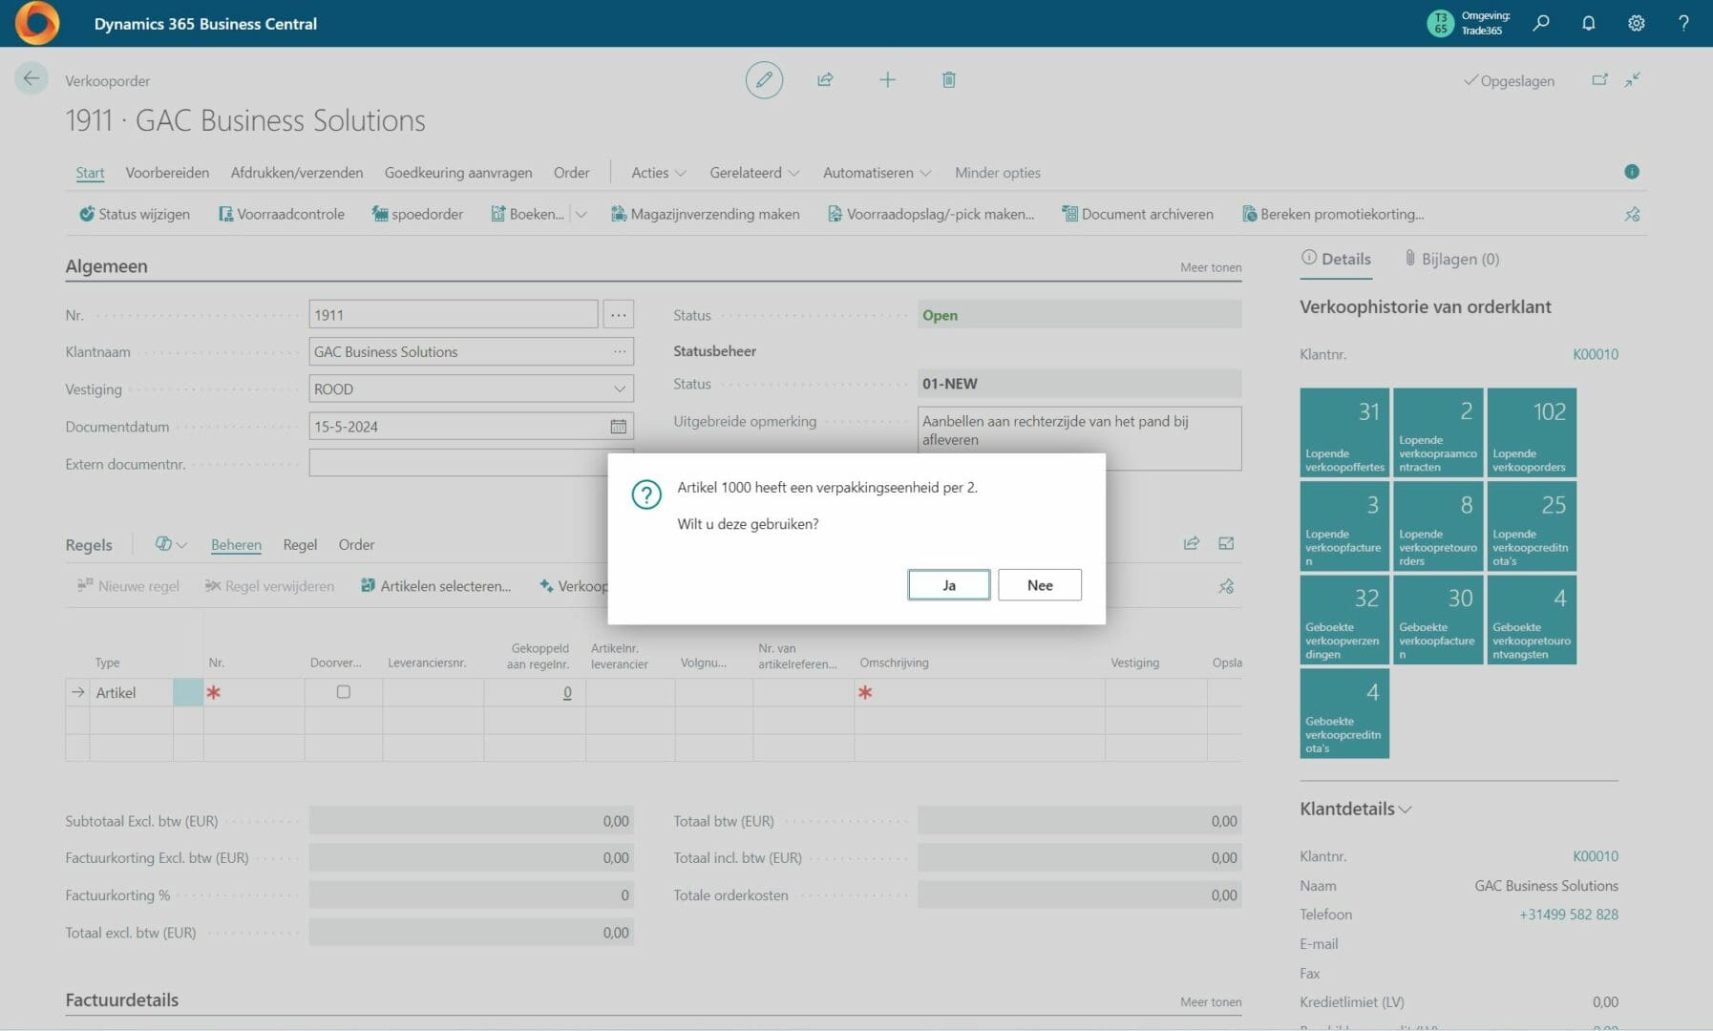Open the notifications bell icon
This screenshot has height=1031, width=1713.
point(1588,23)
